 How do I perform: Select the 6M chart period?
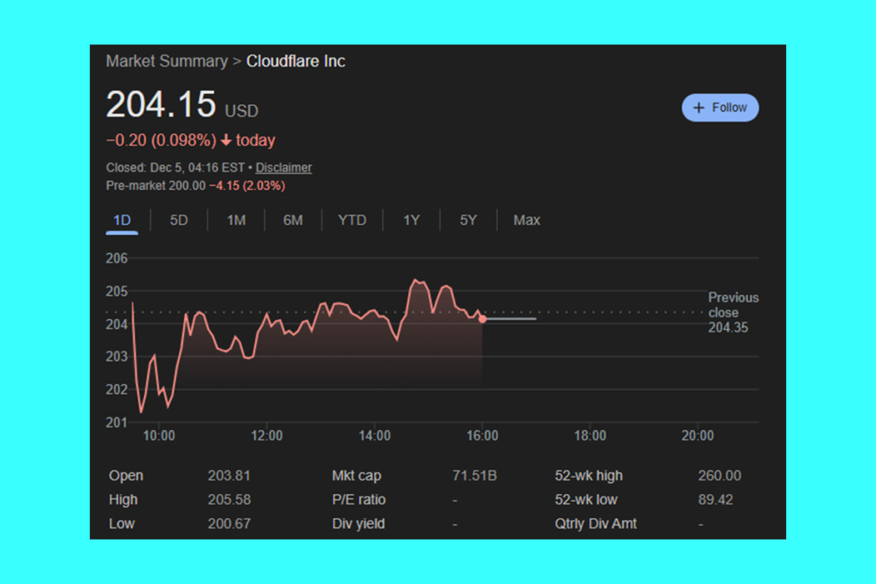(x=293, y=220)
